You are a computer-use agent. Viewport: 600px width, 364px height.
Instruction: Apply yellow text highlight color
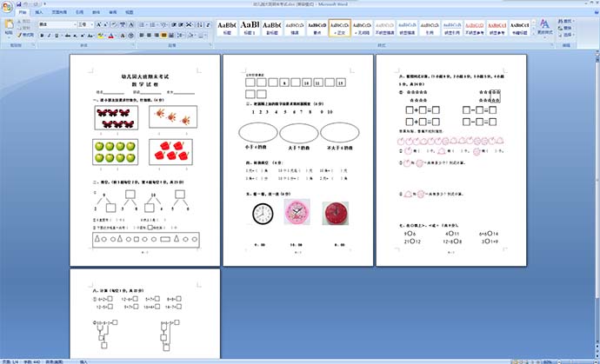(100, 36)
